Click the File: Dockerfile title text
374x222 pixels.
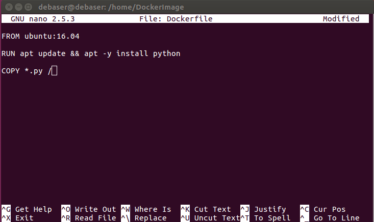pos(176,19)
